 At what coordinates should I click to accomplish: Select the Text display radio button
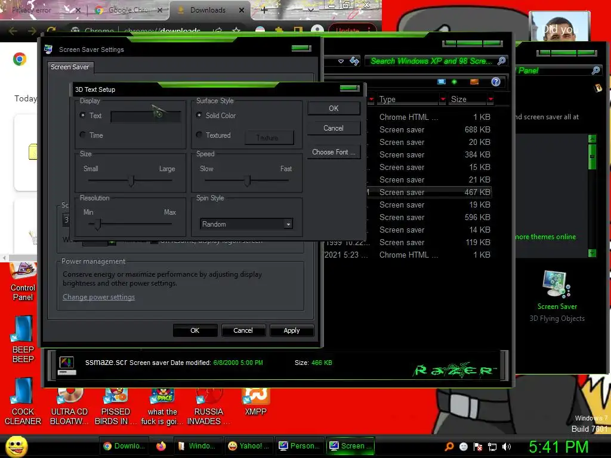[x=82, y=115]
